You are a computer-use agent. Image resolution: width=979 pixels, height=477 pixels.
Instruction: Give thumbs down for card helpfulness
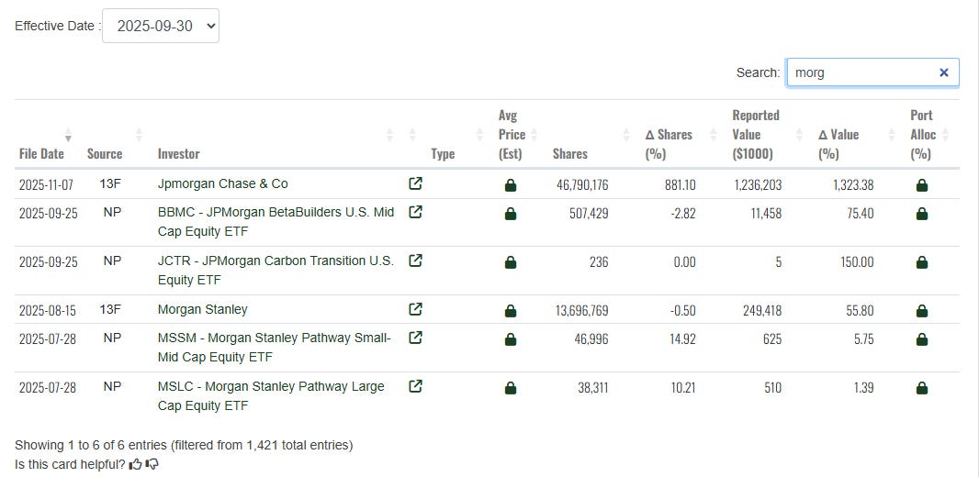click(152, 464)
